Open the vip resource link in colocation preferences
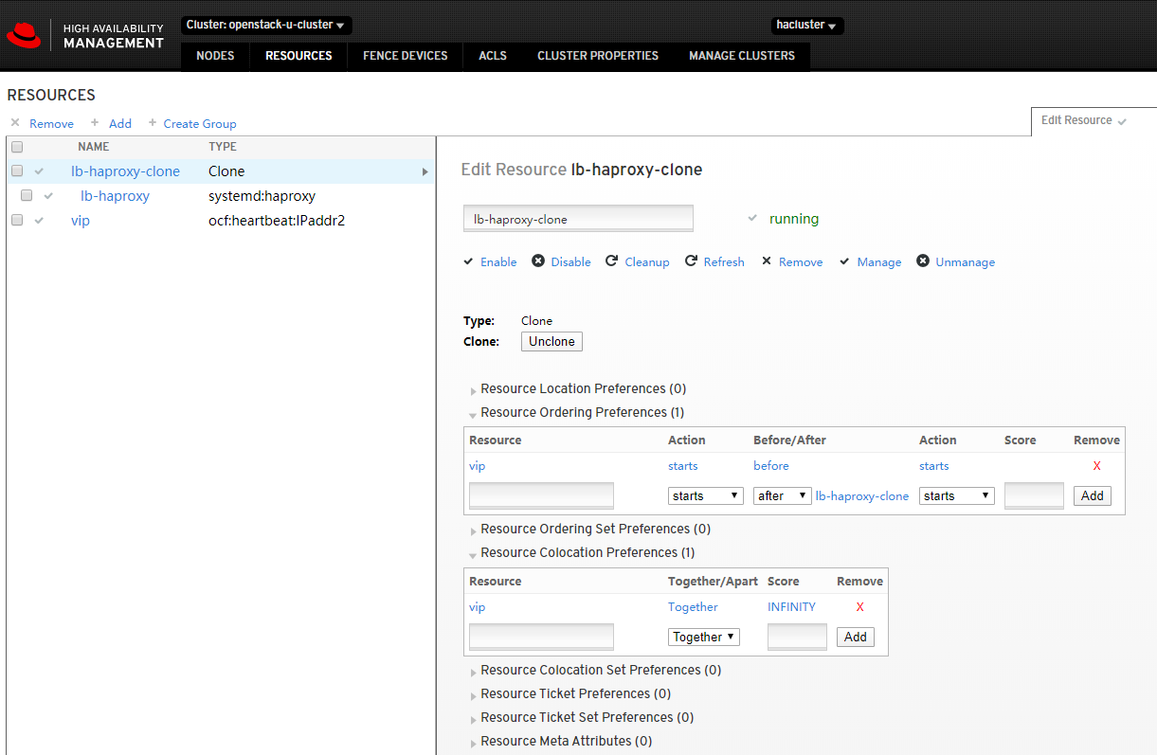Screen dimensions: 1157x755 [x=477, y=606]
